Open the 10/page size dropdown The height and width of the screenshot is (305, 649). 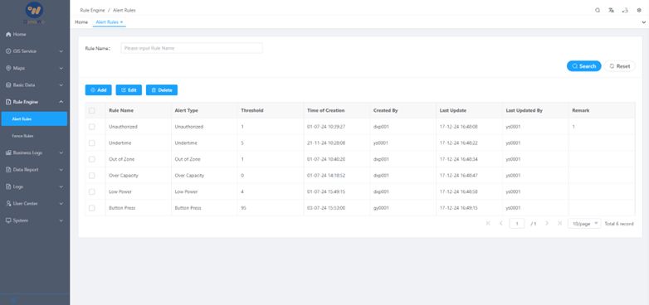pyautogui.click(x=584, y=224)
